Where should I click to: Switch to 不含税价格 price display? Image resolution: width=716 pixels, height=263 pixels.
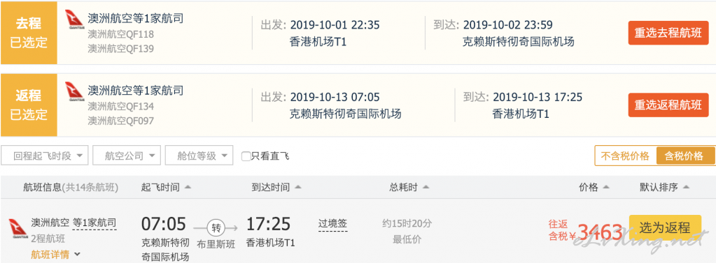[625, 156]
